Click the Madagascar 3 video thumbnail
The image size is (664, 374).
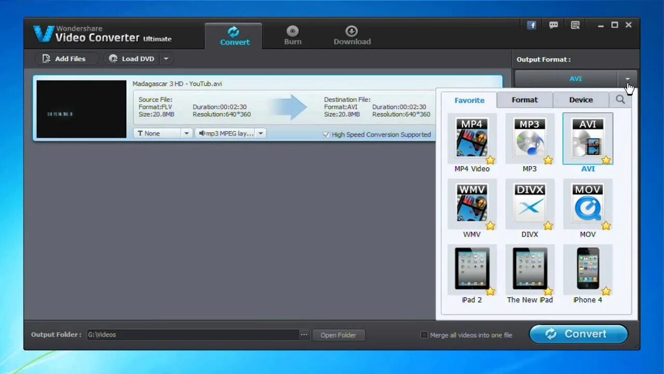point(81,109)
